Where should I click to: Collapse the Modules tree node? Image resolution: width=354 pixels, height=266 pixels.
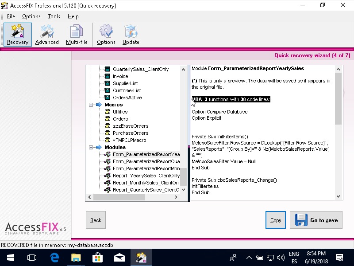tap(91, 147)
